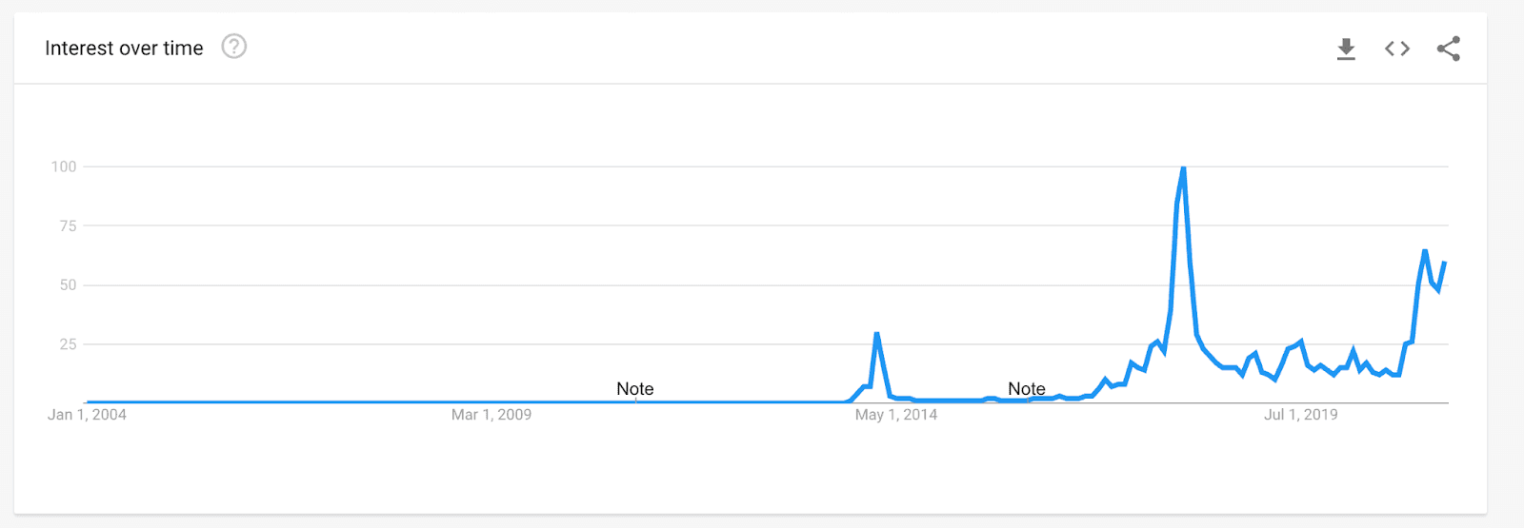
Task: Click the trend line start at Jan 2004
Action: click(88, 402)
